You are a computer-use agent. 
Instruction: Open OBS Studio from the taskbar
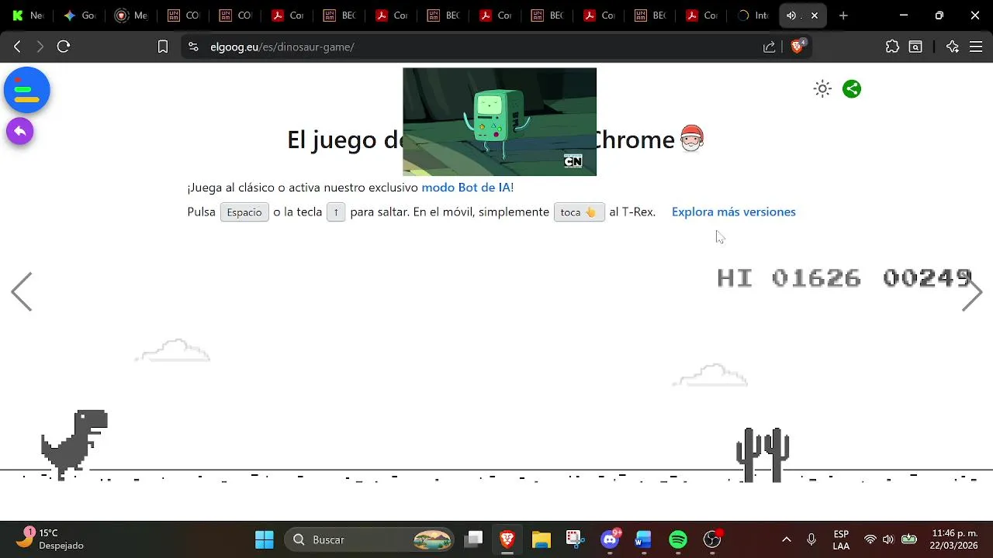click(x=712, y=539)
